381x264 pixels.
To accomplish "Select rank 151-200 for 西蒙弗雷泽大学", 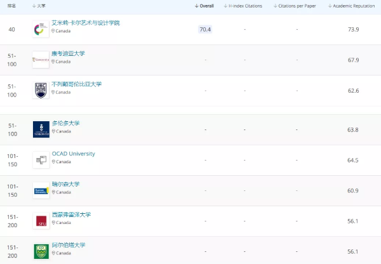I will (x=13, y=221).
